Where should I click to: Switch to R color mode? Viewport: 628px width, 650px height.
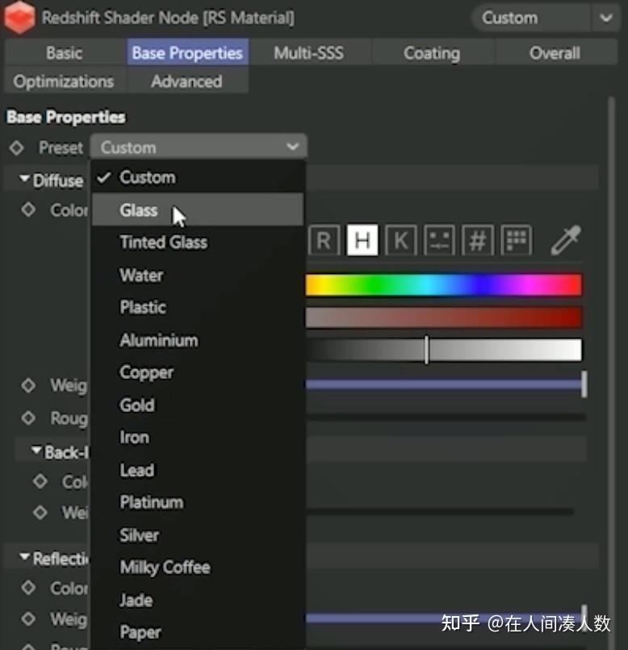[x=324, y=240]
